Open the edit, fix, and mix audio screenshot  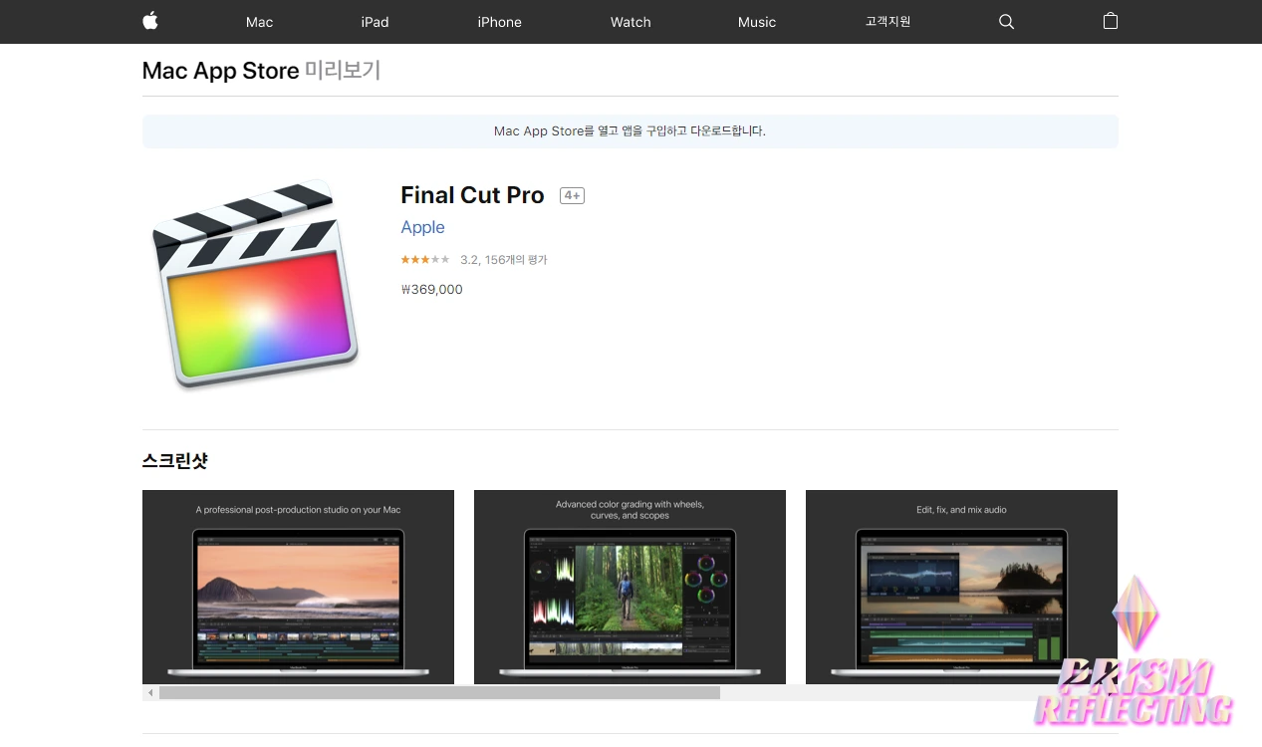tap(961, 587)
